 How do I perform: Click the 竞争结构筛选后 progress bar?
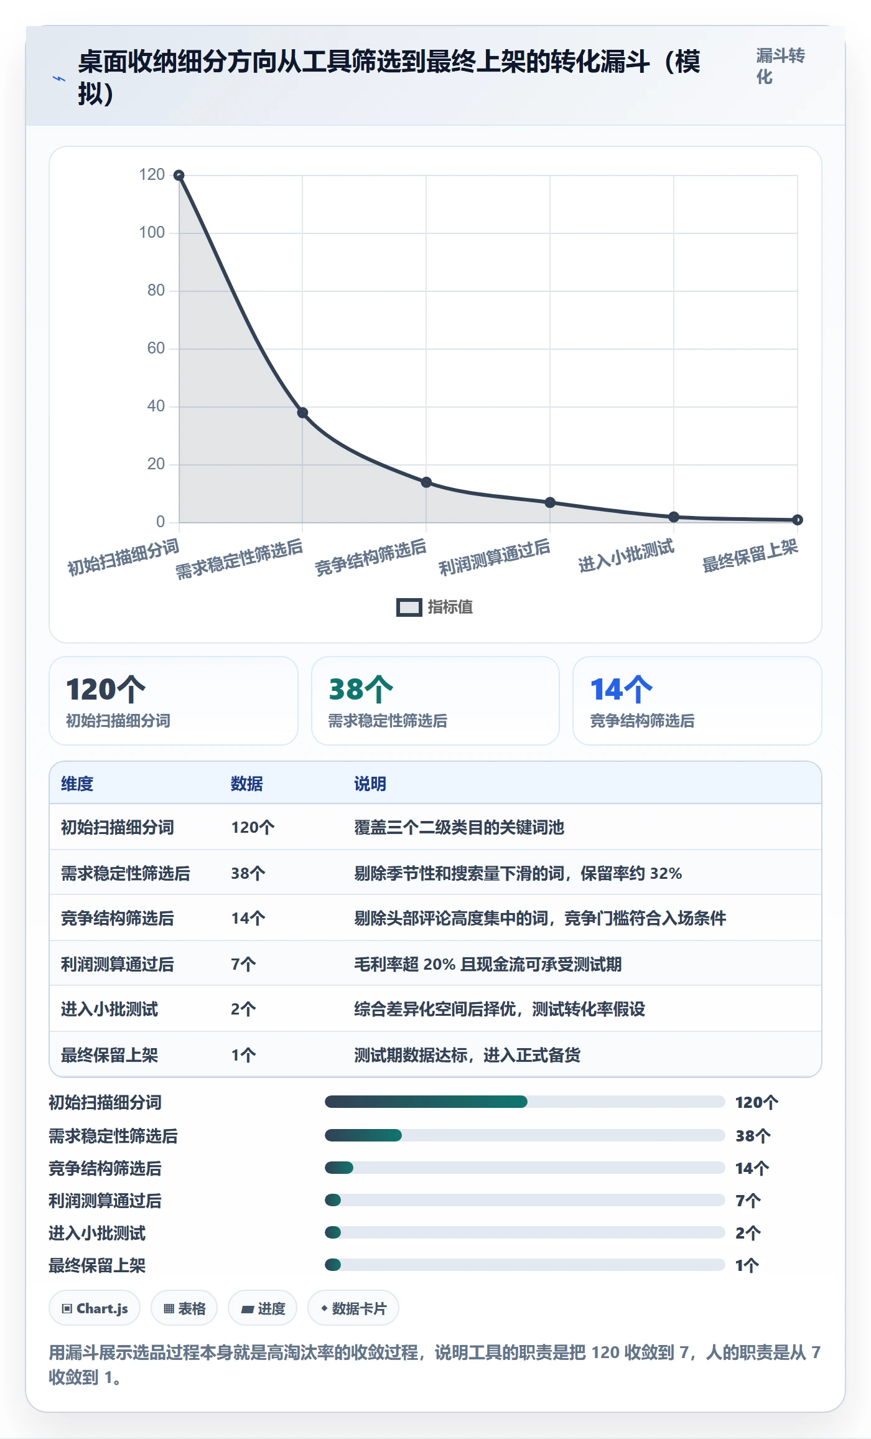click(x=525, y=1168)
